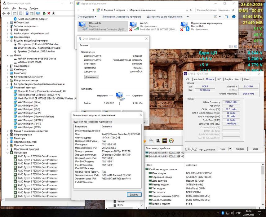Click the Scan for hardware changes monitor icon

[x=38, y=13]
